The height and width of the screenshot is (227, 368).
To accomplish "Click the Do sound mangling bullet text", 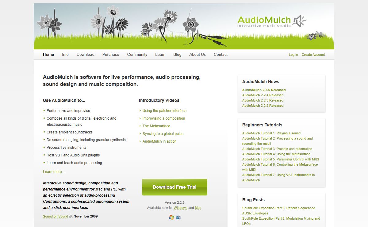I will [86, 140].
